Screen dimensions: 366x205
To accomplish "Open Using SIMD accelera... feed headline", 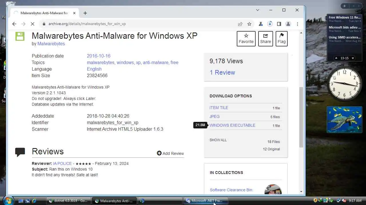I will (x=345, y=37).
